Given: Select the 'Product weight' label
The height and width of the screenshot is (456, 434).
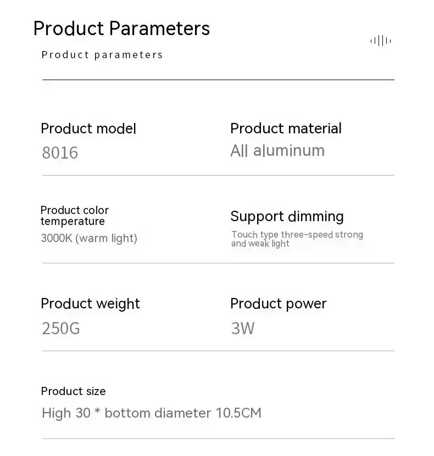Looking at the screenshot, I should (x=90, y=304).
